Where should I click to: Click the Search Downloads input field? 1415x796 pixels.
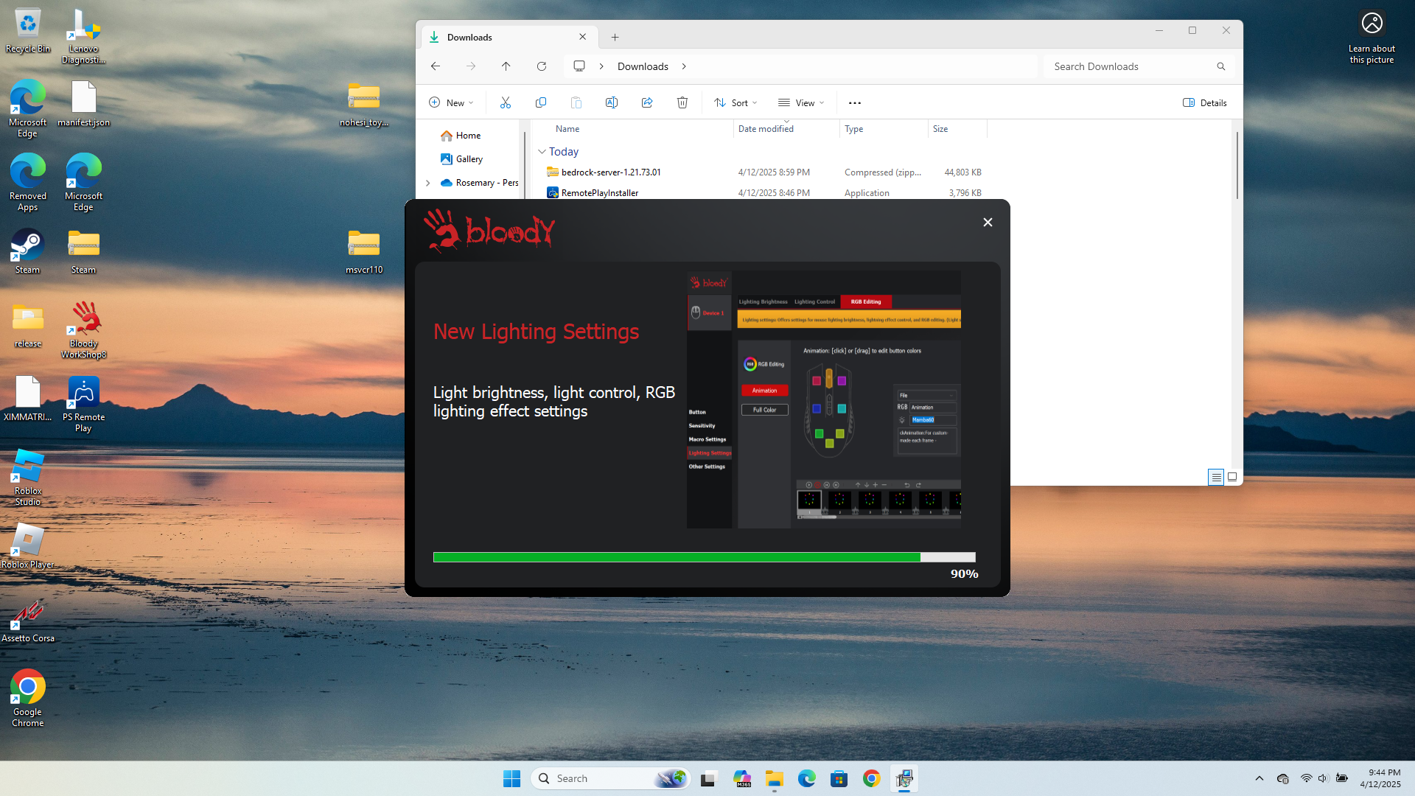tap(1139, 66)
